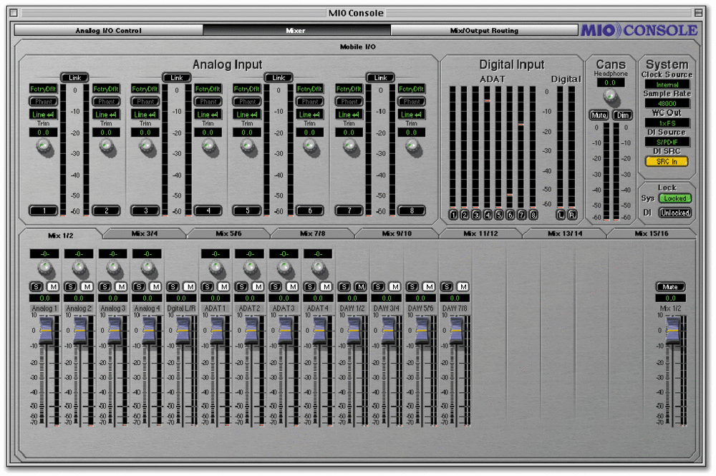Open the Mix 9/10 tab
The width and height of the screenshot is (716, 476).
397,233
